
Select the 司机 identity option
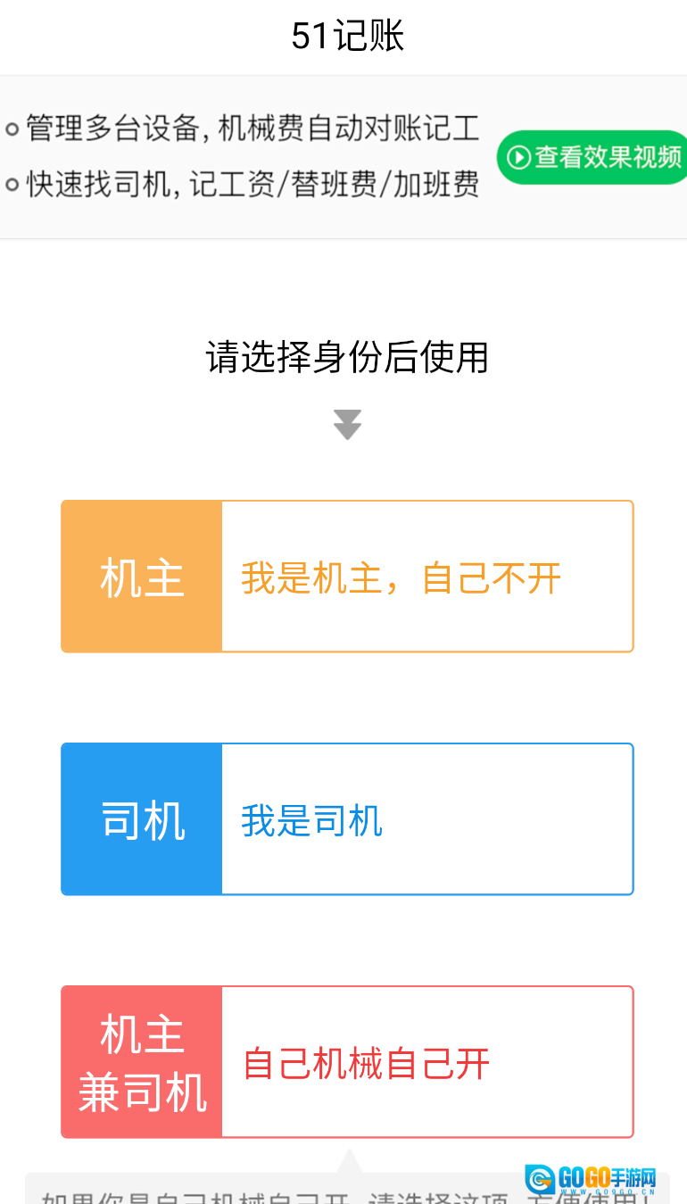pyautogui.click(x=346, y=818)
